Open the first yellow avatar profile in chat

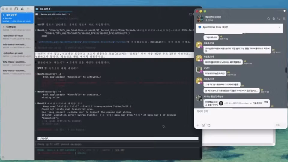(x=199, y=45)
